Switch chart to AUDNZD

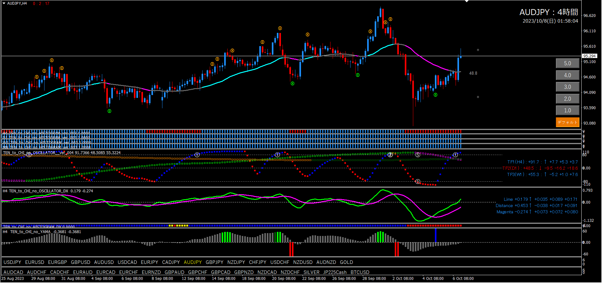(326, 262)
